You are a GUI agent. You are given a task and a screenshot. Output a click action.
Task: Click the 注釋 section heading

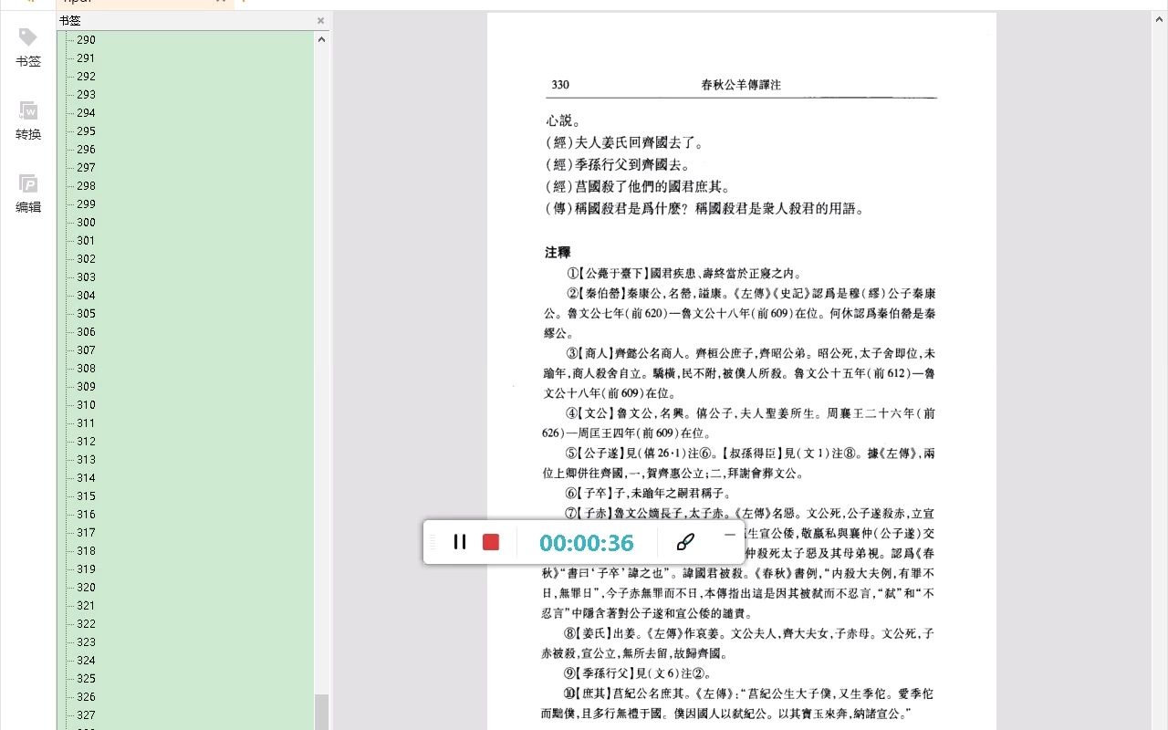[558, 252]
